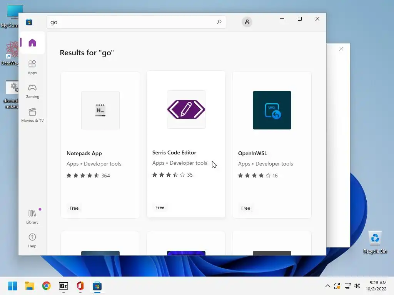Open the Windows Start menu
The width and height of the screenshot is (394, 295).
12,286
